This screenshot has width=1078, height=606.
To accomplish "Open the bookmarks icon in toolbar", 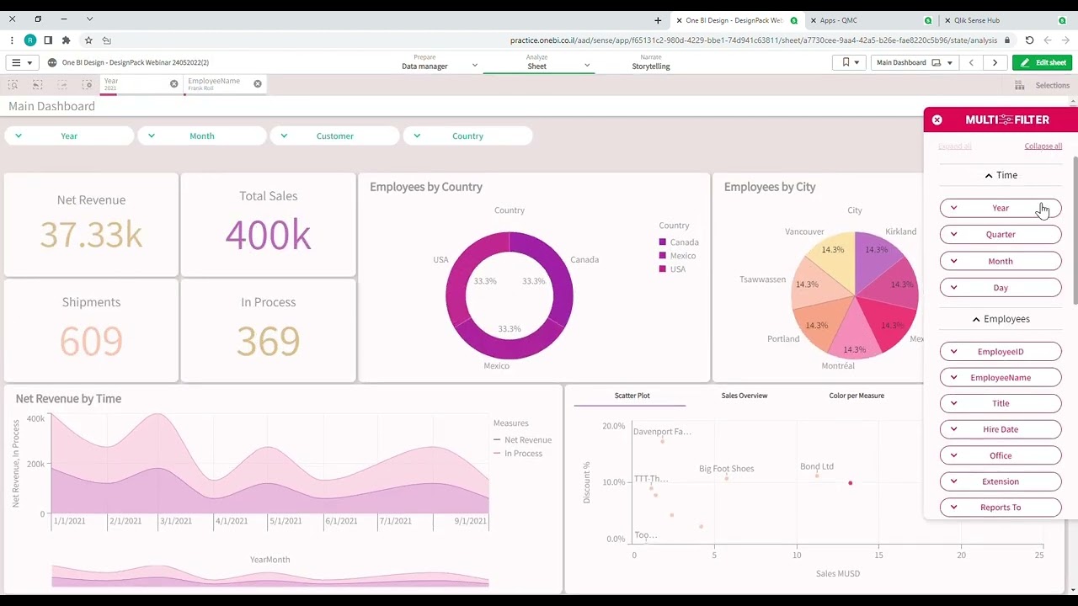I will (850, 62).
